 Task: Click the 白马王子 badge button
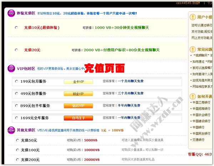click(x=78, y=118)
